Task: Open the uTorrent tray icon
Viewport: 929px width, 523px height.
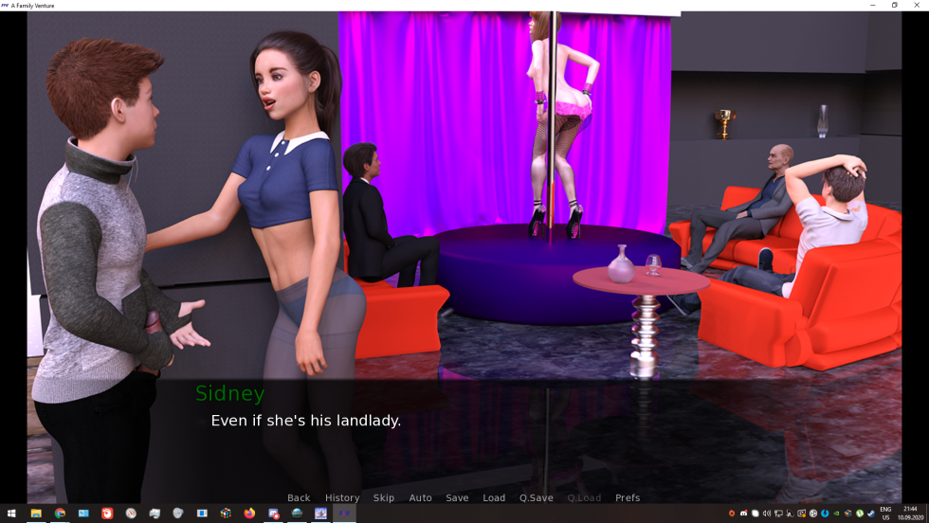Action: 860,514
